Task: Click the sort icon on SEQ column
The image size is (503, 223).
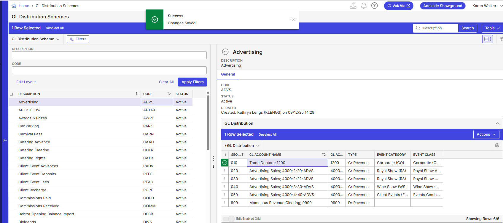Action: [243, 155]
